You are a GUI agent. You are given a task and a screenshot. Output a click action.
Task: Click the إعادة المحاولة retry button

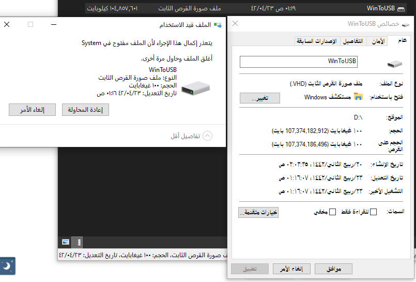tap(85, 110)
